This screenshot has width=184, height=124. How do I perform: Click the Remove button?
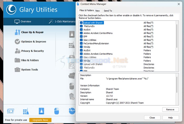click(170, 110)
